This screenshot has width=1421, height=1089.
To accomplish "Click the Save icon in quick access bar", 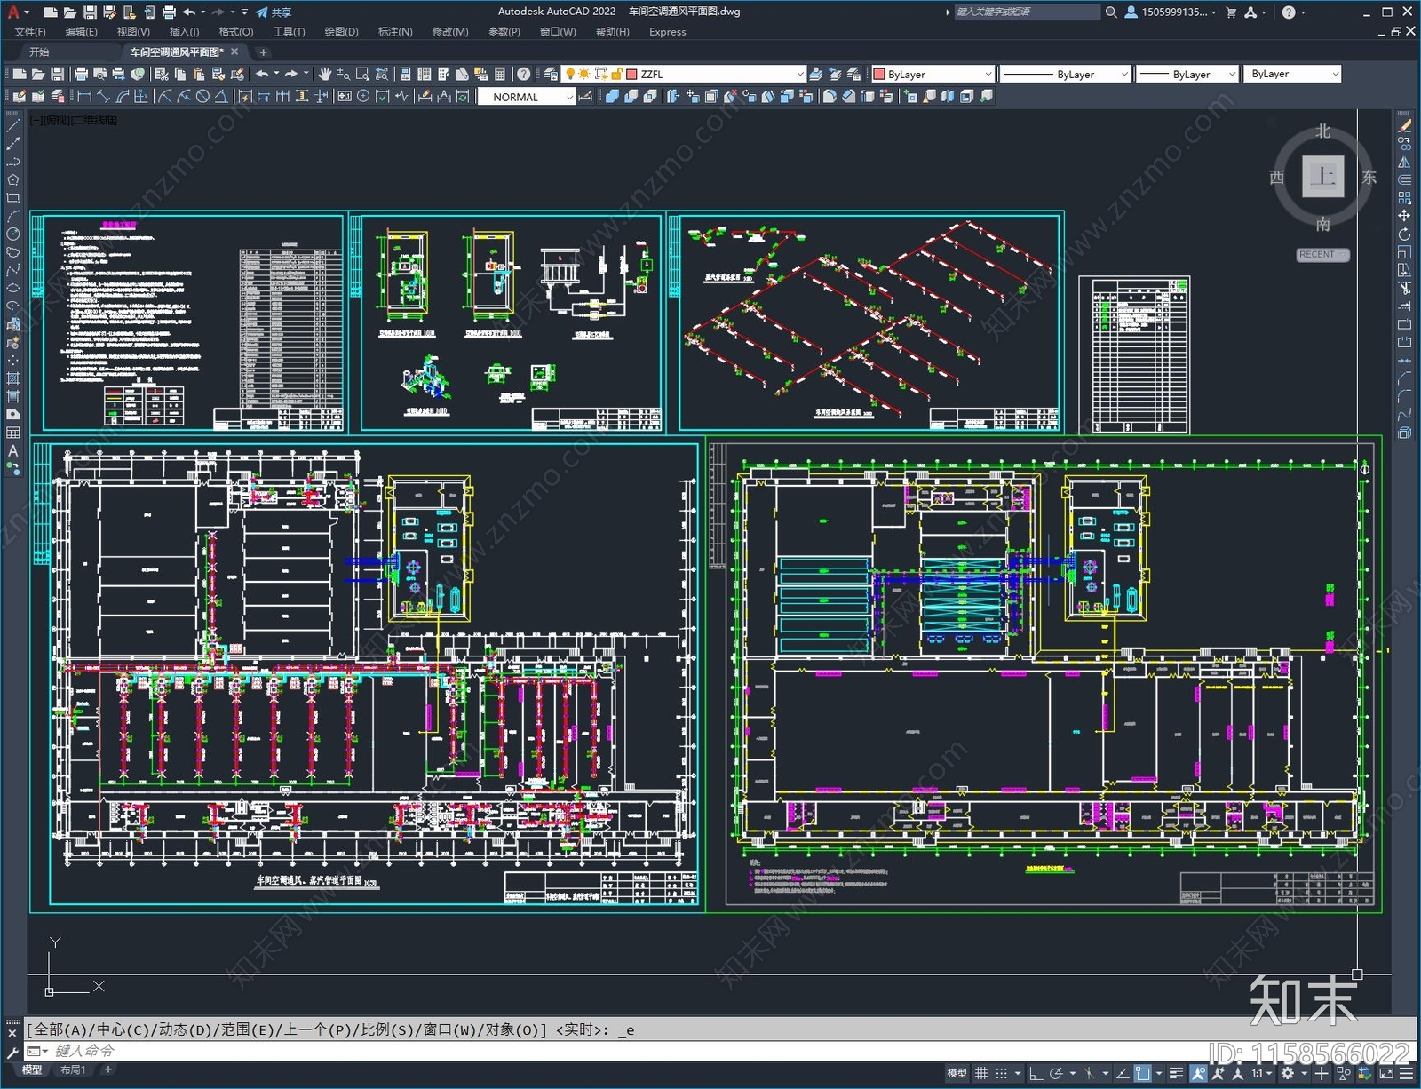I will pyautogui.click(x=90, y=12).
